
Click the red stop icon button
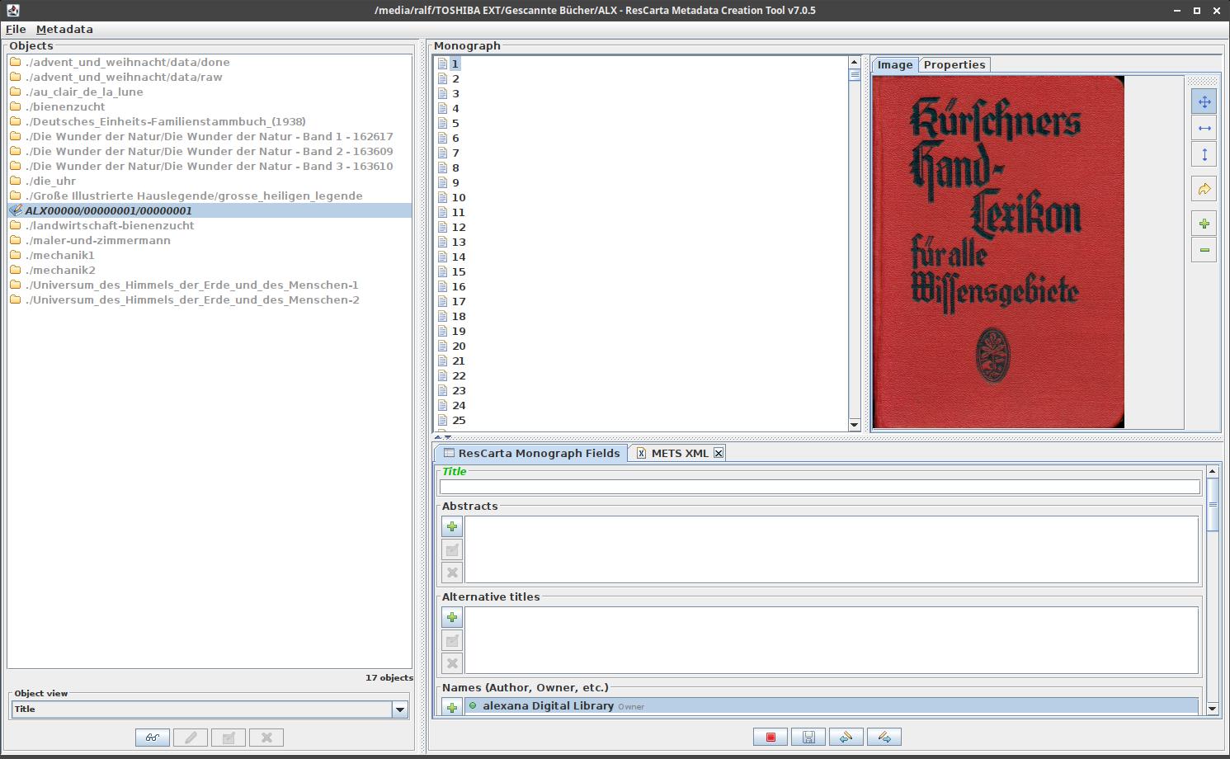click(x=771, y=737)
